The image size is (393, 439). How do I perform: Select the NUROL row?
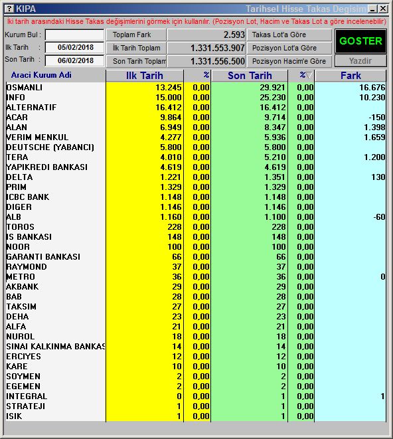196,337
